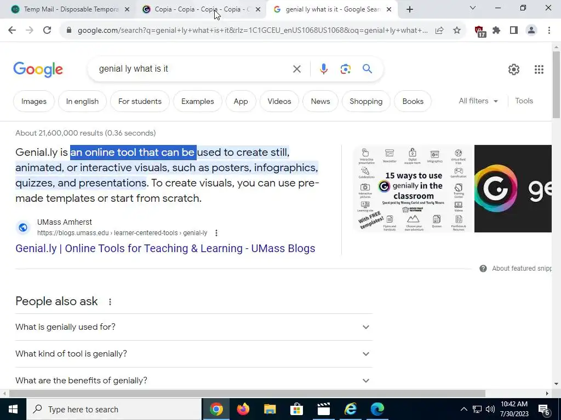Image resolution: width=561 pixels, height=420 pixels.
Task: Open People also ask options menu
Action: [x=110, y=302]
